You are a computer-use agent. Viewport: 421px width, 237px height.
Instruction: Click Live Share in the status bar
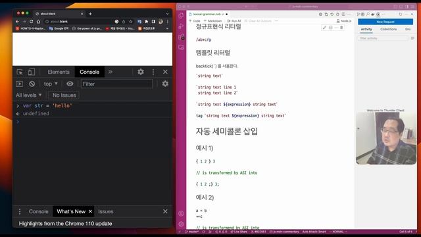pyautogui.click(x=239, y=232)
